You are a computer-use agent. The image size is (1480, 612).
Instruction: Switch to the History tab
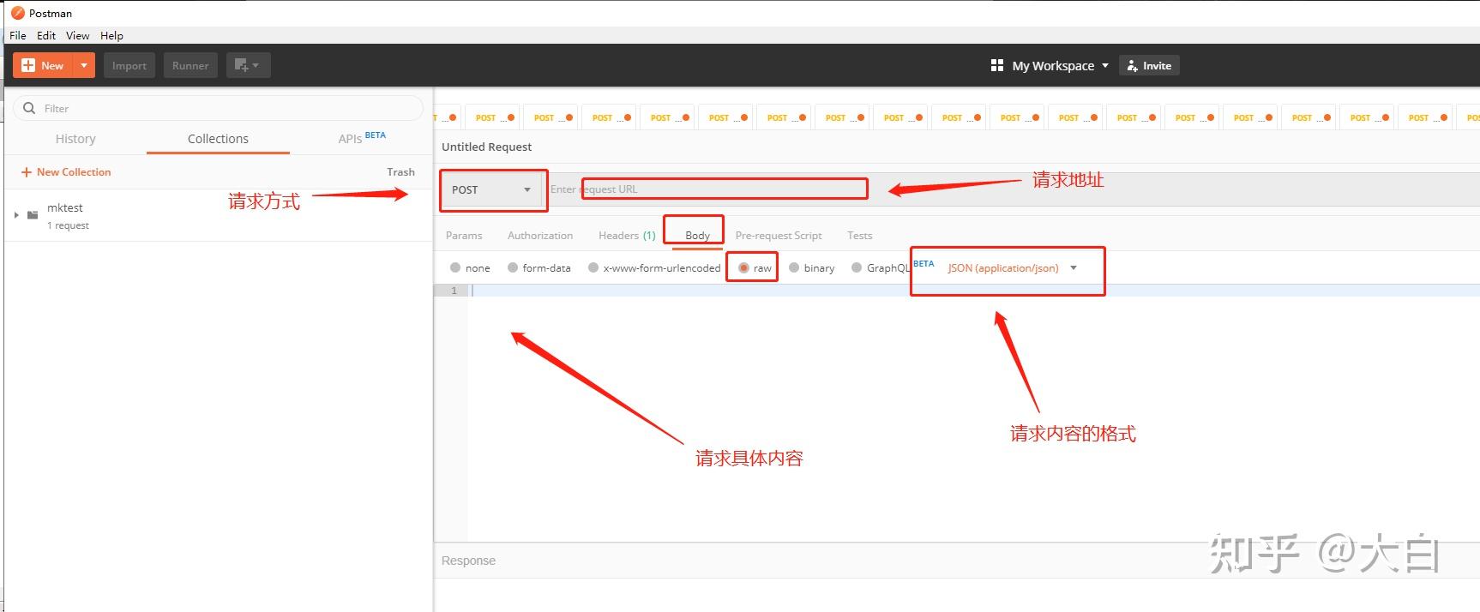point(75,139)
